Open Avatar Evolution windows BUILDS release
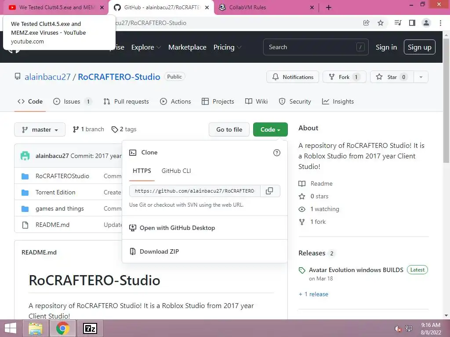Screen dimensions: 450x337 click(356, 270)
